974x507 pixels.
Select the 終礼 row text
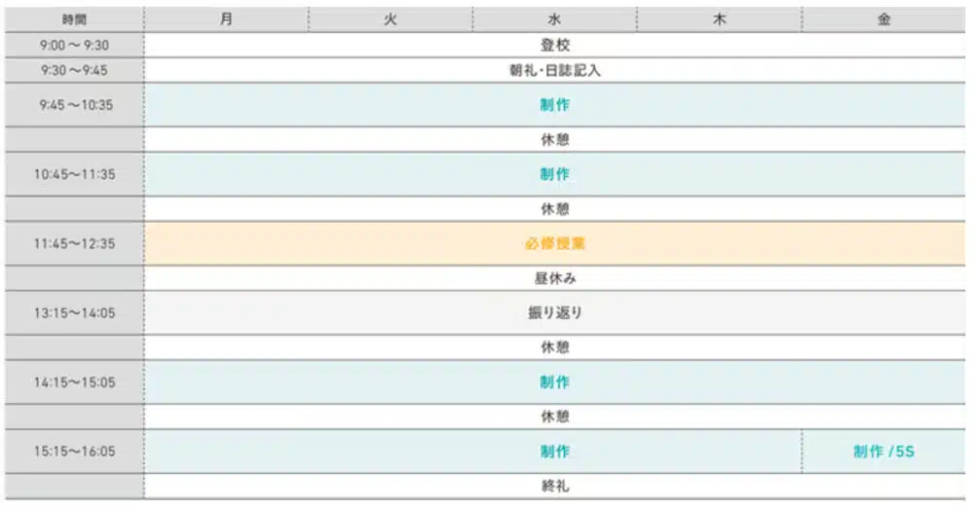click(554, 486)
